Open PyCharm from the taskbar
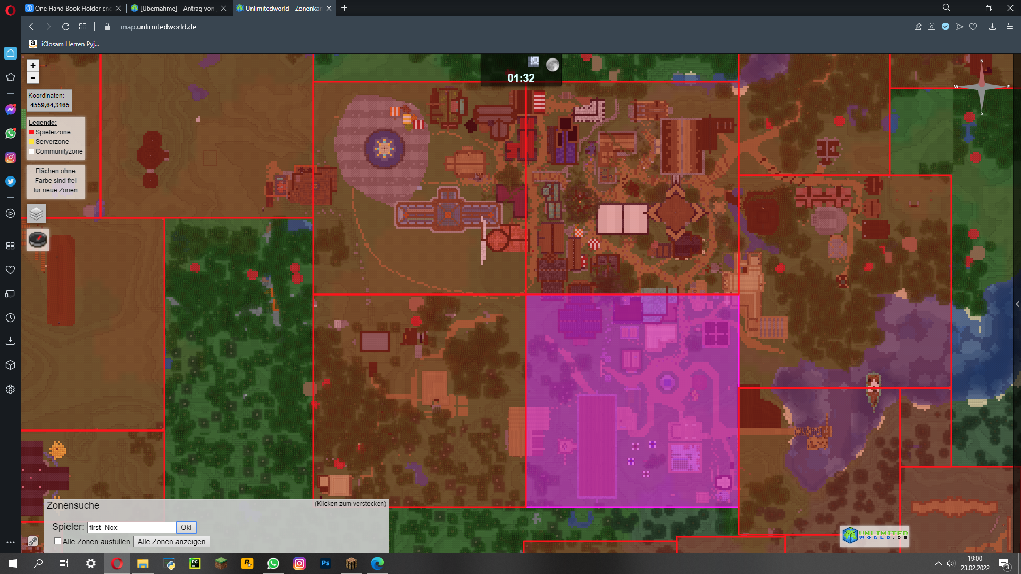1021x574 pixels. [195, 563]
